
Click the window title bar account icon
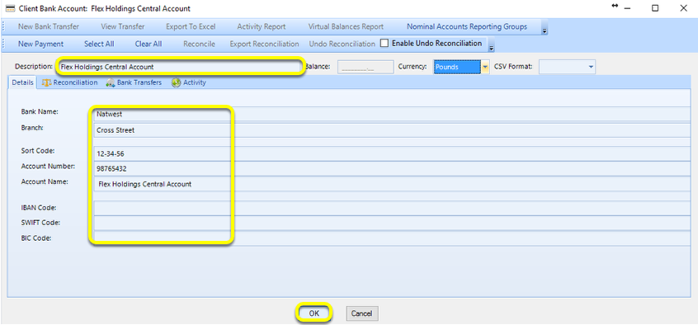[10, 8]
